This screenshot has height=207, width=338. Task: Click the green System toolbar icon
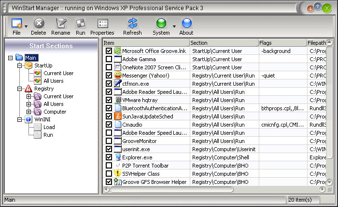tap(161, 23)
